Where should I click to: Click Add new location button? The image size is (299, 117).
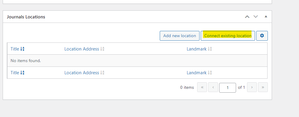(x=179, y=36)
